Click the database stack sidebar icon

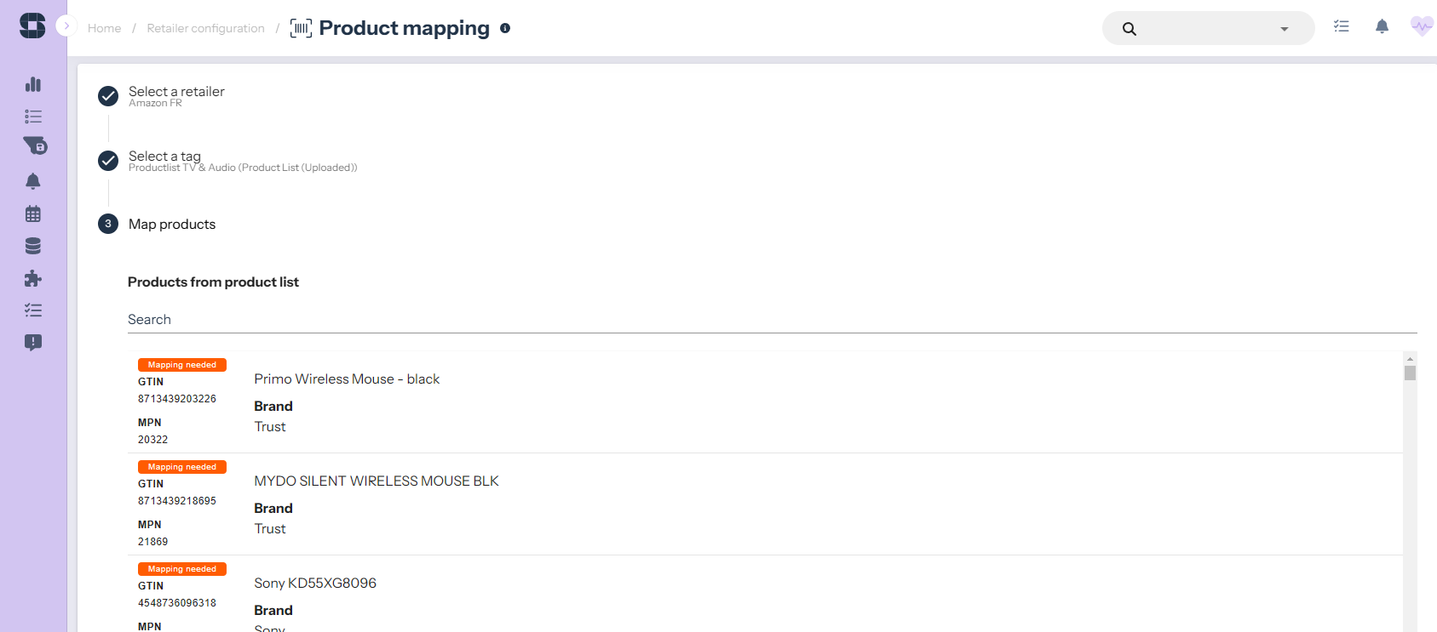33,246
